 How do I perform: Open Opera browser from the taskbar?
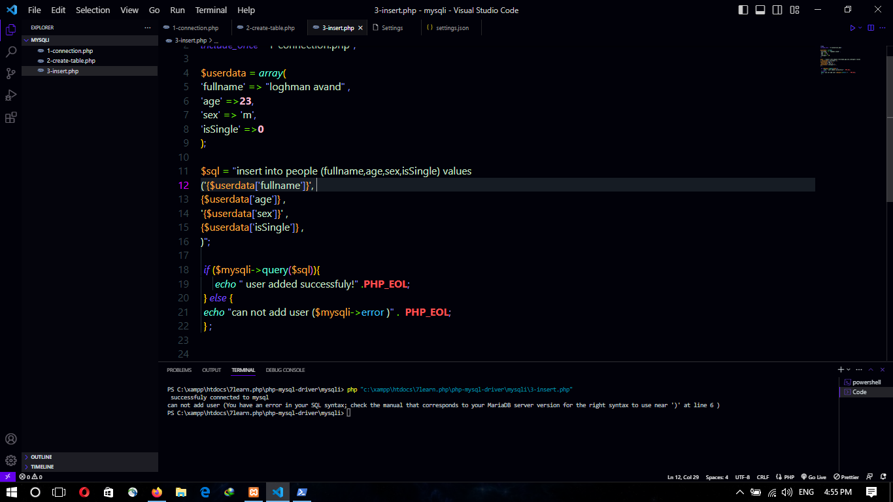pos(84,492)
